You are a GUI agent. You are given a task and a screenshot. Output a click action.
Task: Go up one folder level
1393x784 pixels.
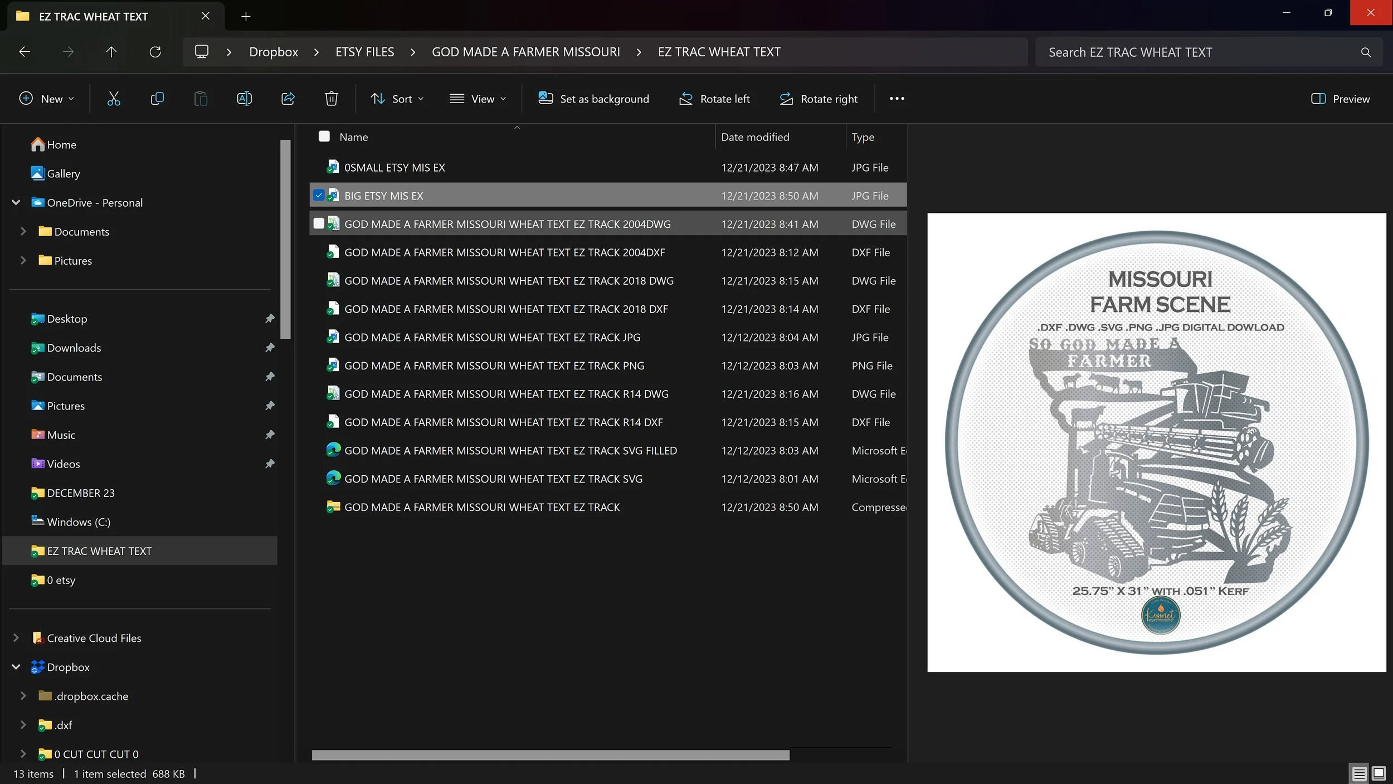111,52
